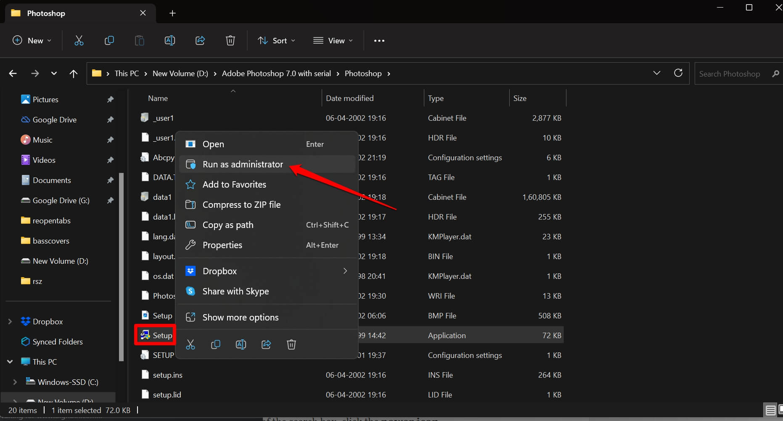Open the See more ellipsis menu
Screen dimensions: 783x421
379,41
